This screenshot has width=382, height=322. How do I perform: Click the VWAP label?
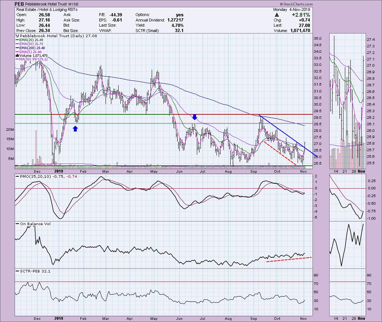[x=105, y=31]
